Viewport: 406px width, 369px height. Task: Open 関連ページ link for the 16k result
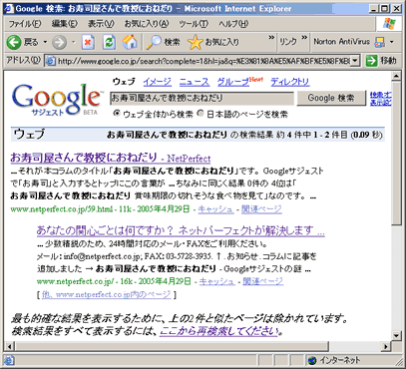263,281
